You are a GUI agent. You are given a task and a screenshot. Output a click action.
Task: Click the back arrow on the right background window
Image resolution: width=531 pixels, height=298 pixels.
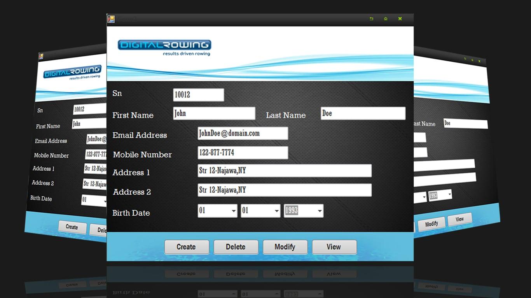pos(465,59)
